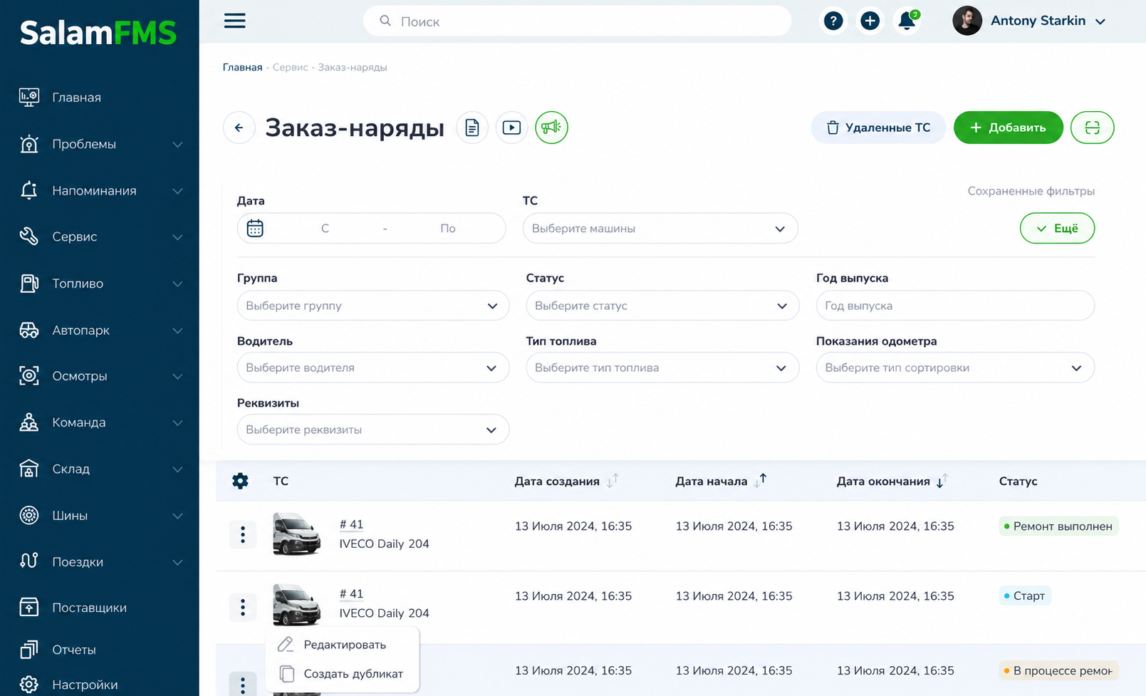Go back with the arrow button
Image resolution: width=1146 pixels, height=696 pixels.
click(x=239, y=128)
